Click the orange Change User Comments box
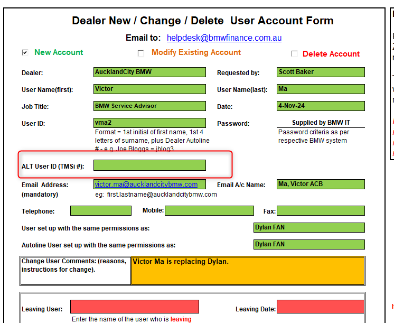The height and width of the screenshot is (323, 394). pyautogui.click(x=248, y=271)
